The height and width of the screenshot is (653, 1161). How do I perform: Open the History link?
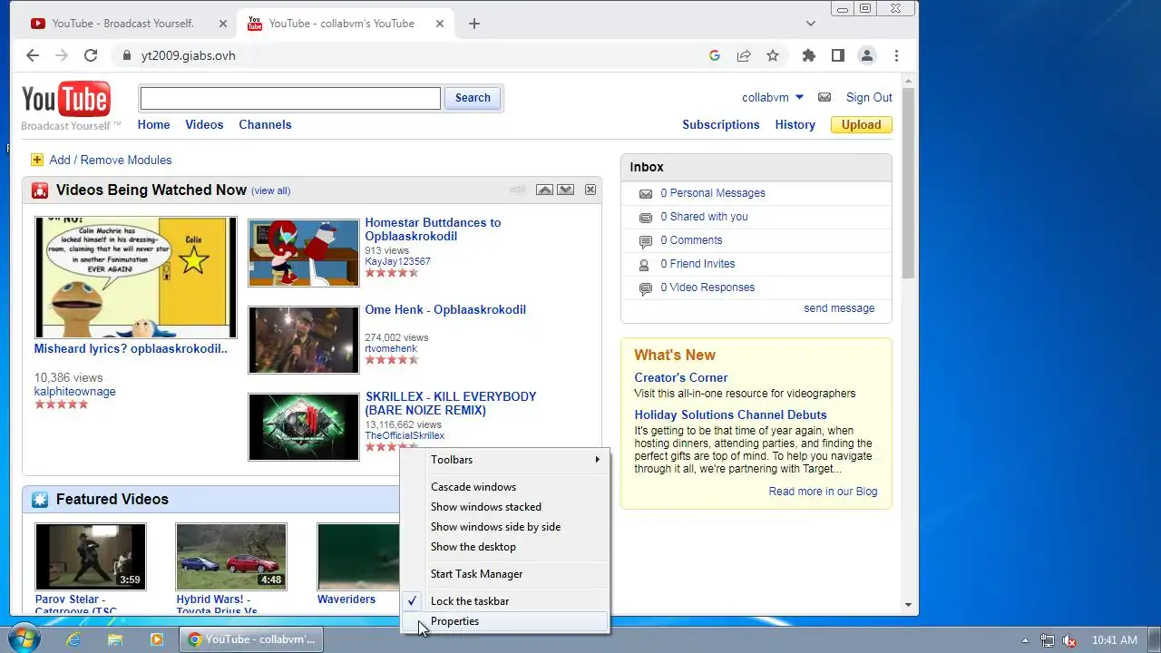tap(795, 125)
